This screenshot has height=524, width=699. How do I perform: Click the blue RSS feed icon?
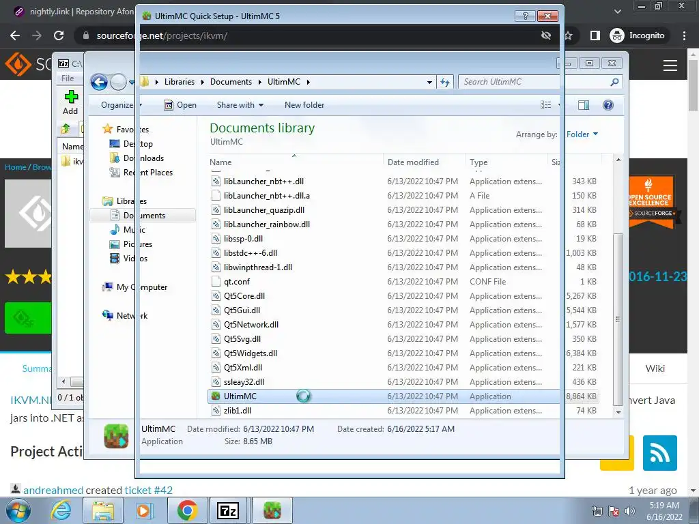(660, 453)
